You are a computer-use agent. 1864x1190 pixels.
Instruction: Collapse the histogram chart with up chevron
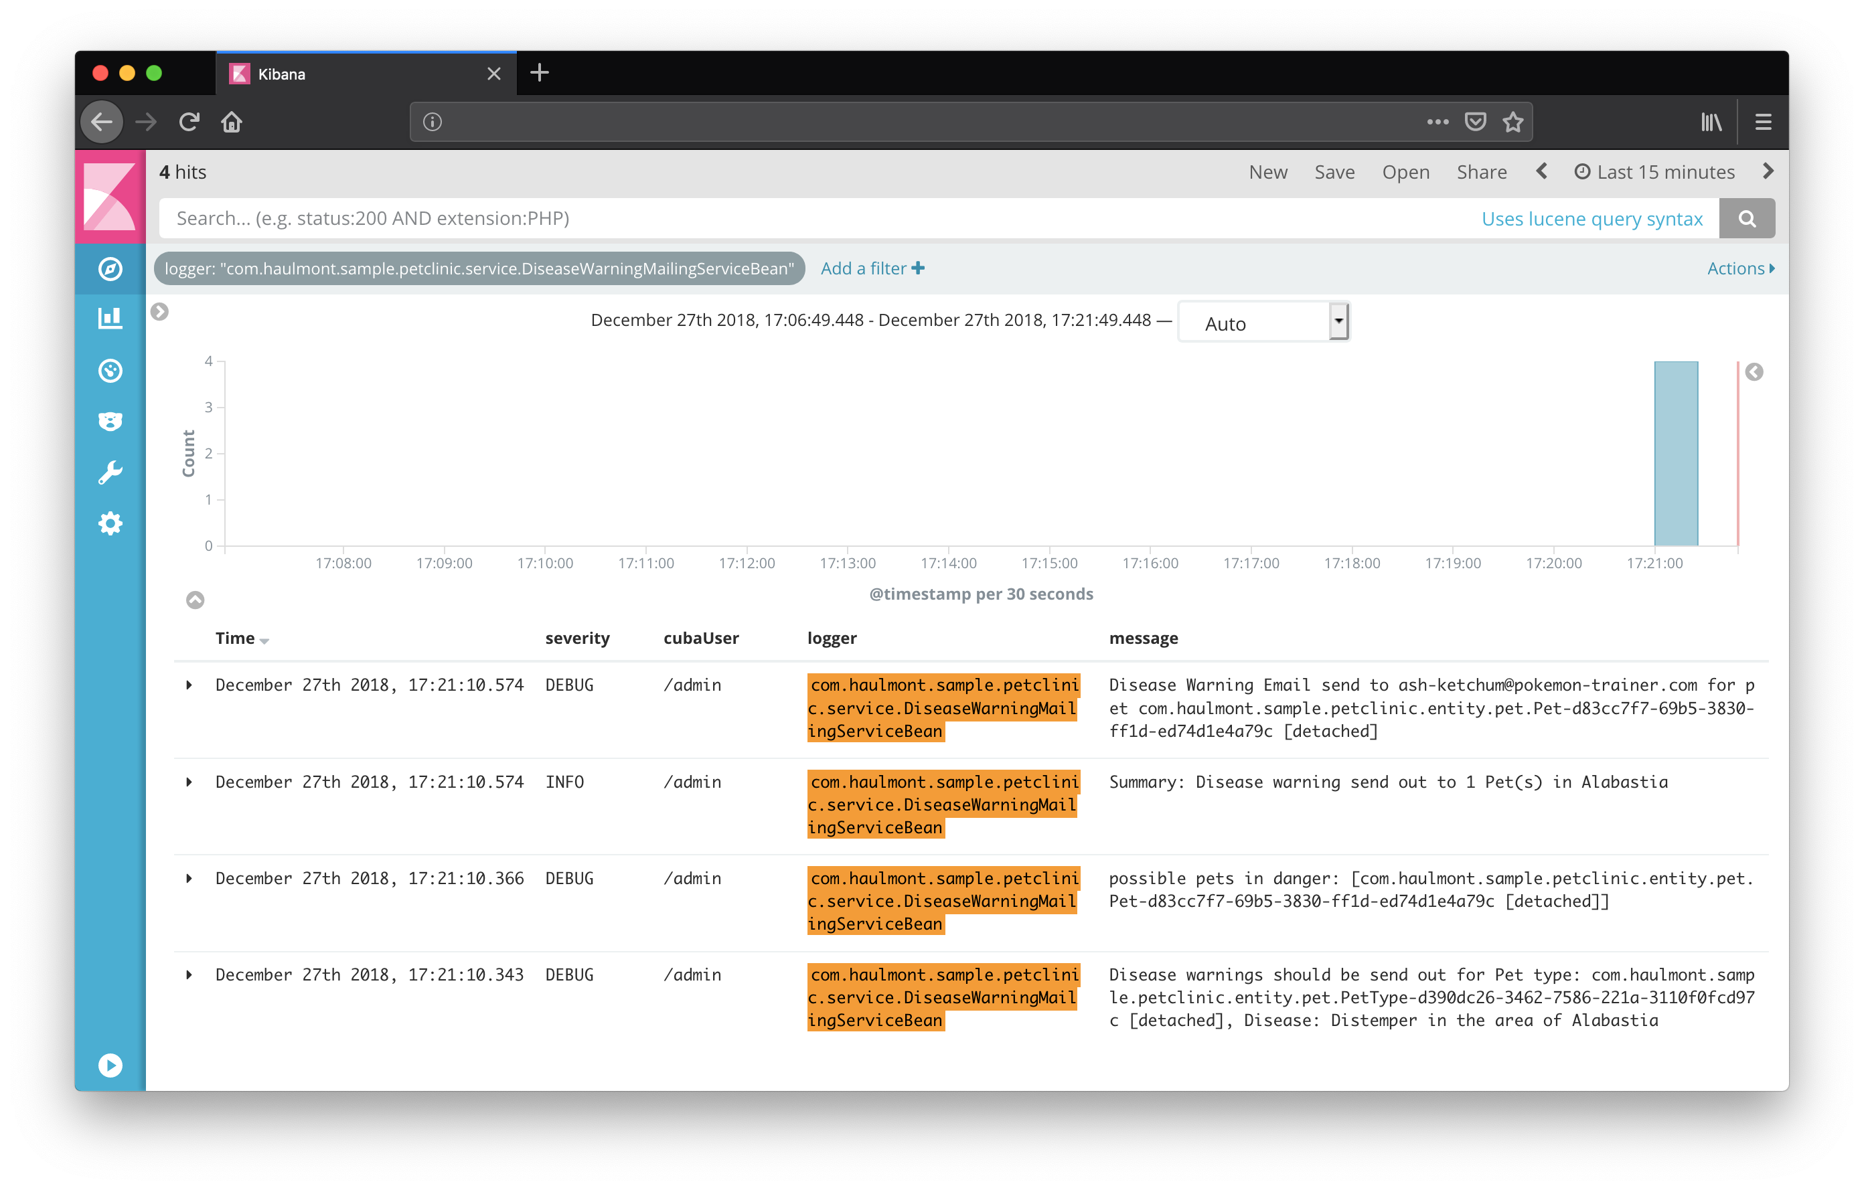(195, 600)
